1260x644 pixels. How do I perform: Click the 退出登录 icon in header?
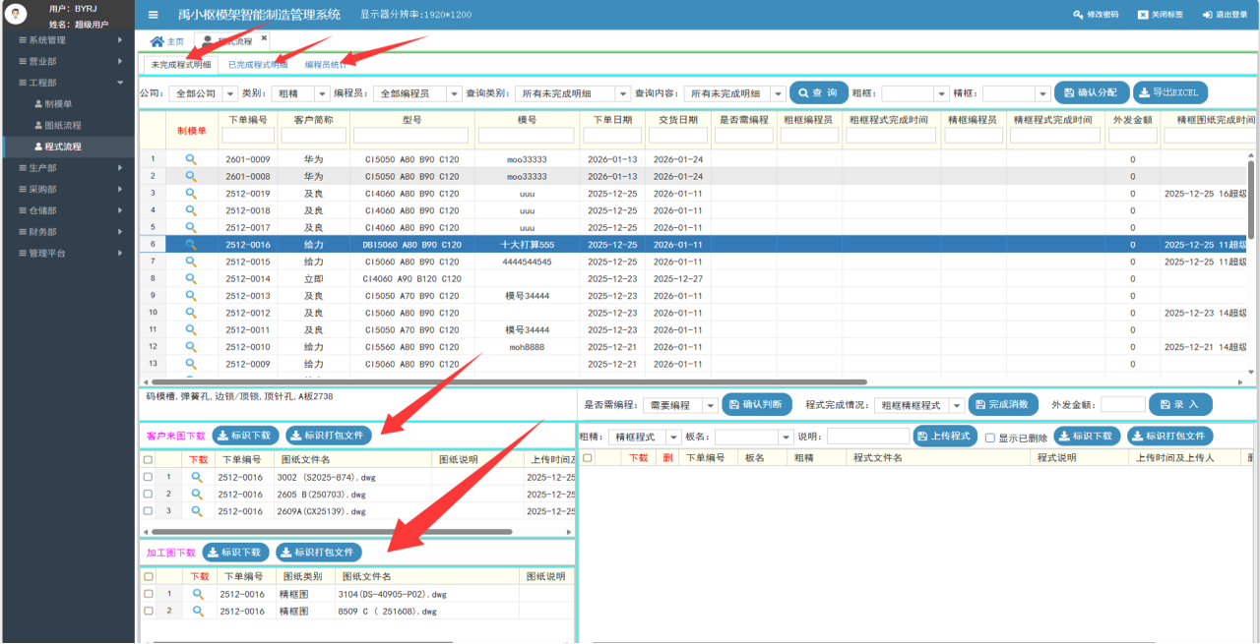(x=1209, y=15)
